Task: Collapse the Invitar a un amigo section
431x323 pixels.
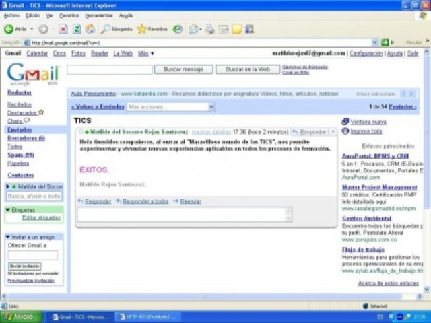Action: tap(8, 237)
